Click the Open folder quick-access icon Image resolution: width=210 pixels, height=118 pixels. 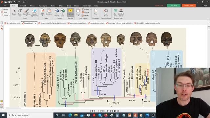point(6,2)
